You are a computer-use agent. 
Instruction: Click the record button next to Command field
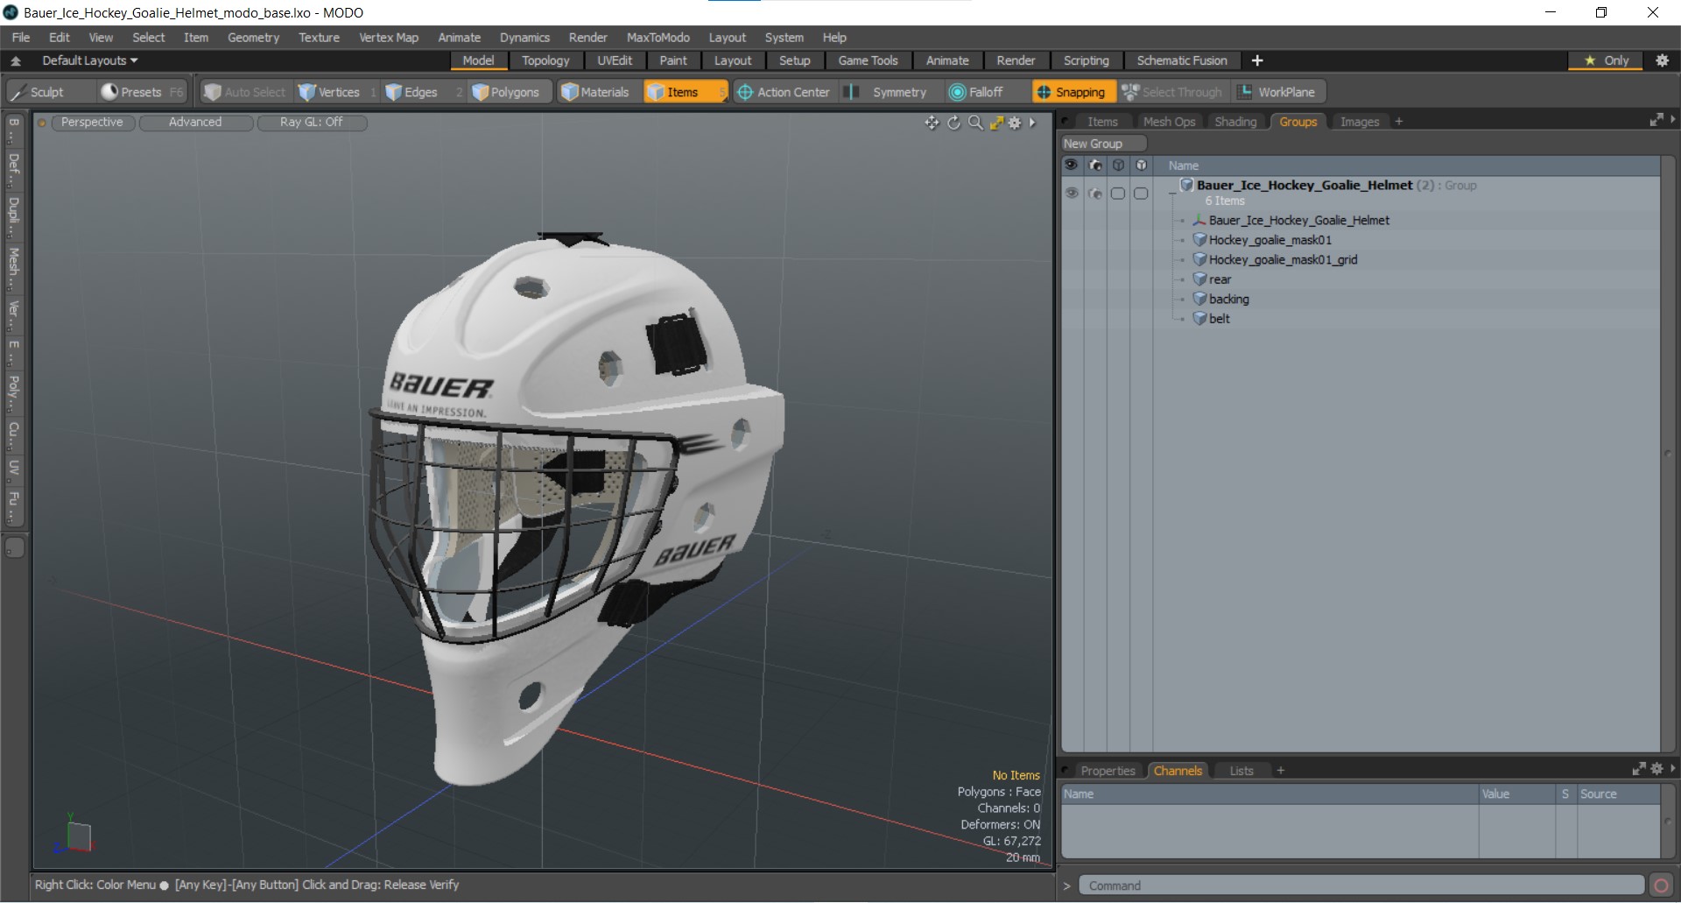tap(1661, 885)
